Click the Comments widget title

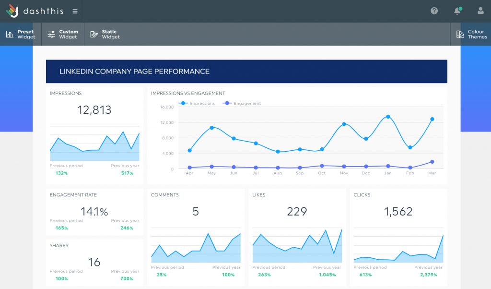tap(165, 194)
